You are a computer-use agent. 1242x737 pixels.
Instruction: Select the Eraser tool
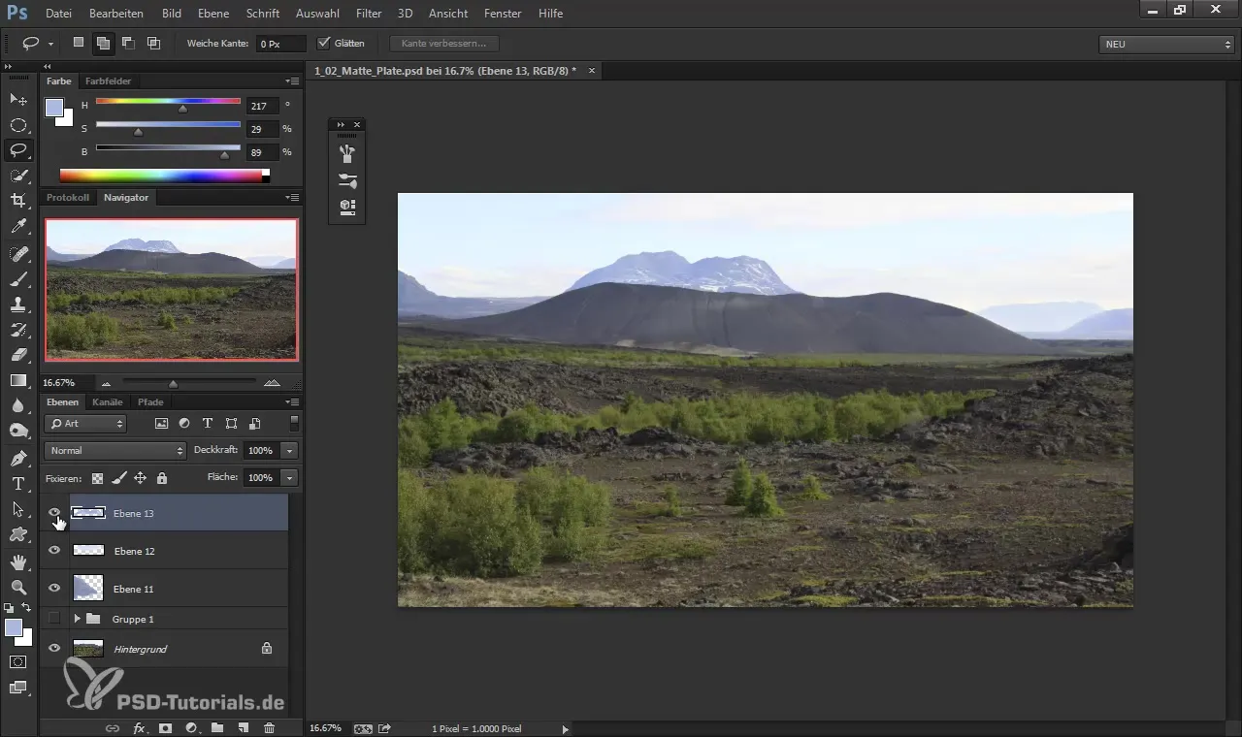pyautogui.click(x=18, y=355)
